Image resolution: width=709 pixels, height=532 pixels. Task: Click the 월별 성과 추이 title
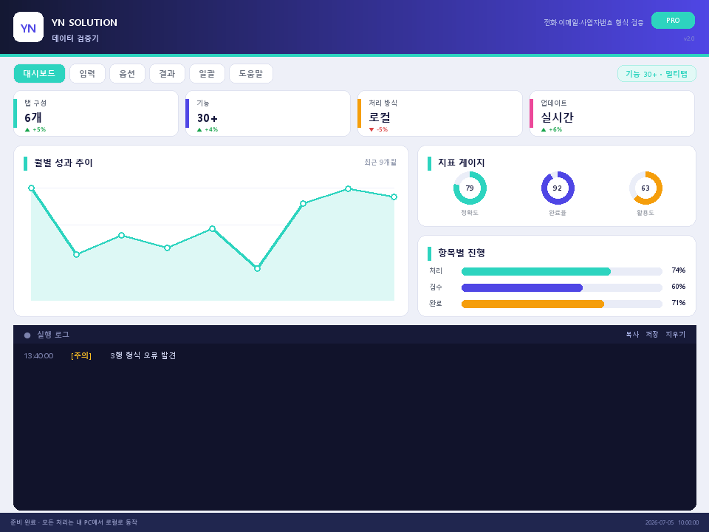coord(64,163)
